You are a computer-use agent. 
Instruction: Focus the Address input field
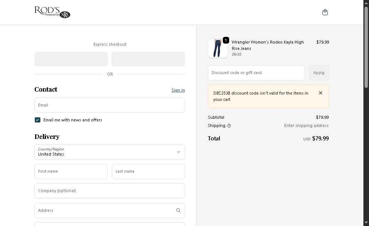tap(110, 210)
